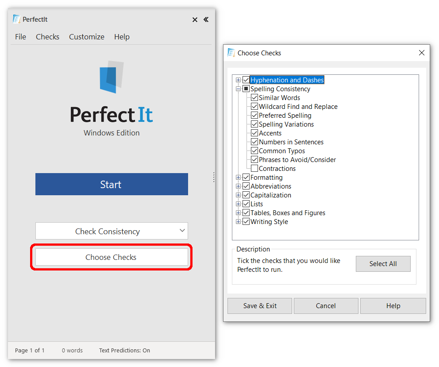Image resolution: width=439 pixels, height=367 pixels.
Task: Click the Select All button
Action: click(x=383, y=263)
